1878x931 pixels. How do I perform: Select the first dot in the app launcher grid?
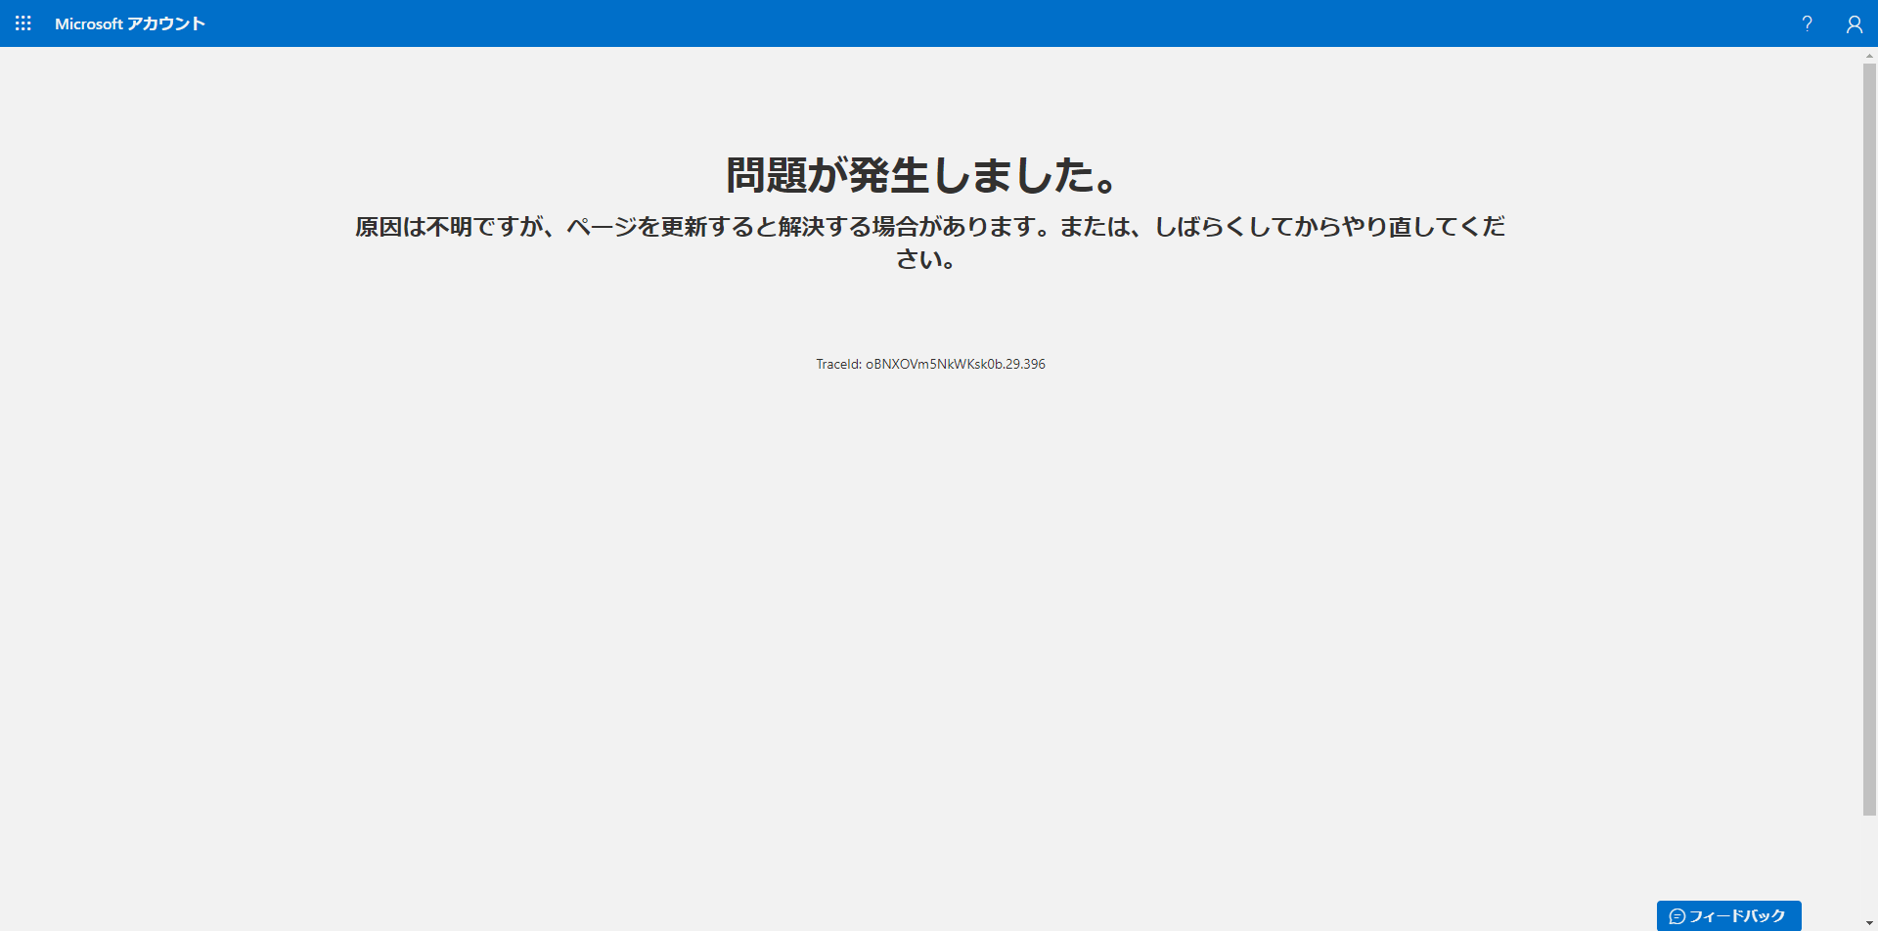click(x=17, y=18)
